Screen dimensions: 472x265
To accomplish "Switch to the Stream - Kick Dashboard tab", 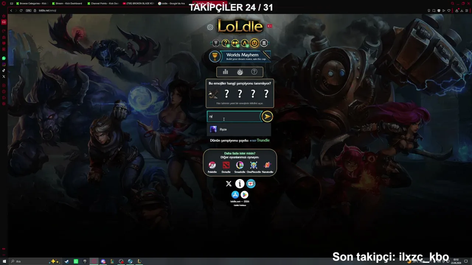I will tap(68, 3).
